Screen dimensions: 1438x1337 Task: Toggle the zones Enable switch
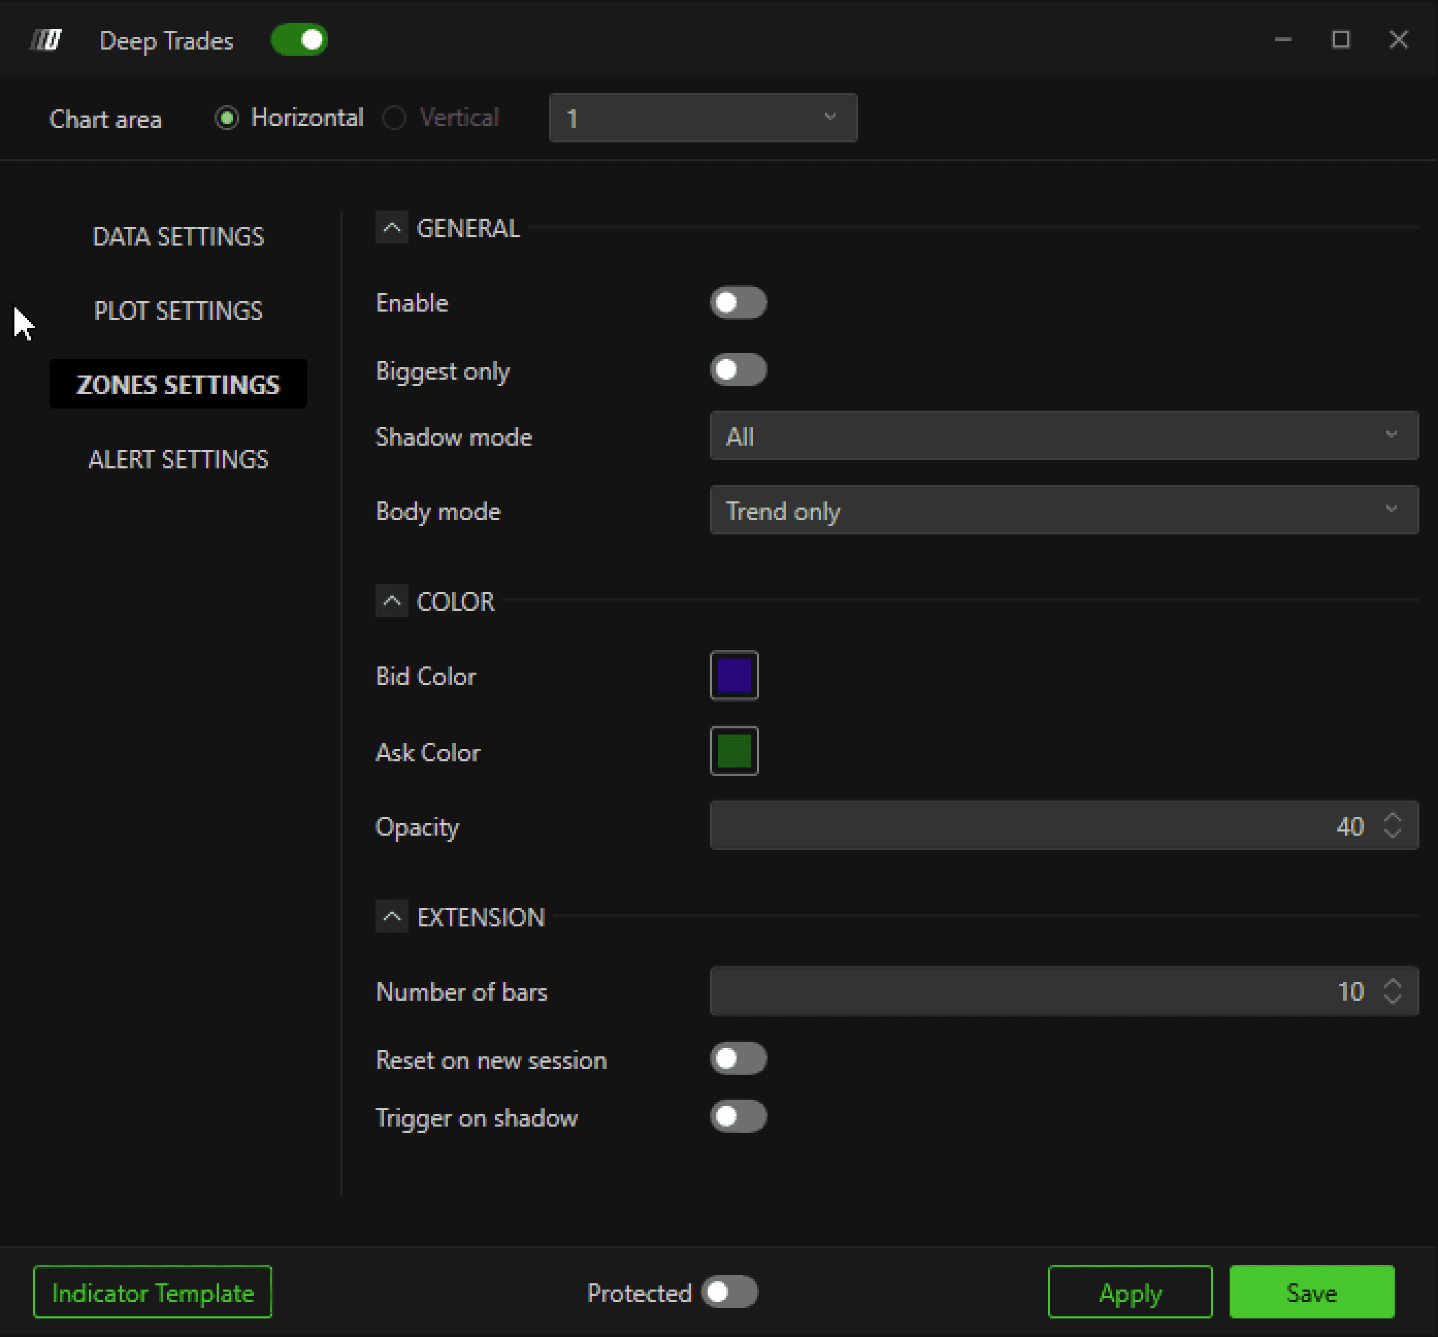click(738, 302)
